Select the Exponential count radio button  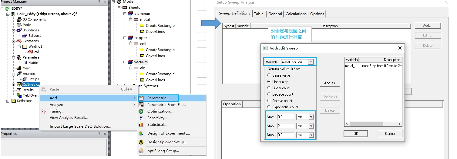[x=269, y=107]
